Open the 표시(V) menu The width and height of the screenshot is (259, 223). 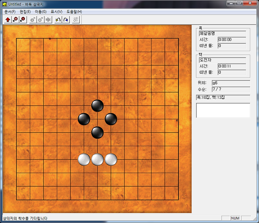tap(56, 12)
